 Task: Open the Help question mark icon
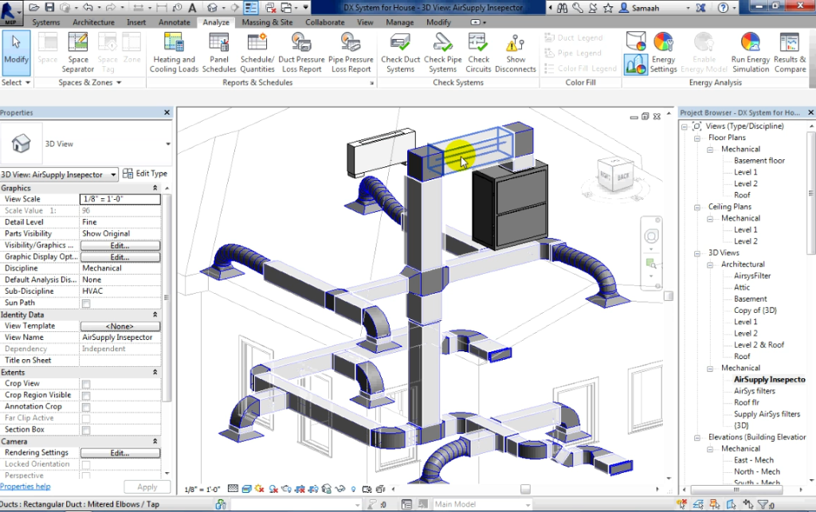point(723,8)
